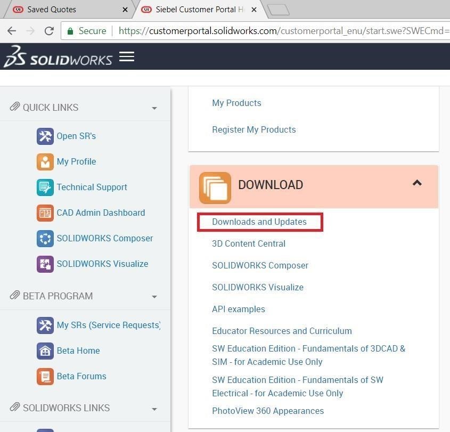Open Educator Resources and Curriculum link
This screenshot has height=432, width=450.
click(x=282, y=331)
